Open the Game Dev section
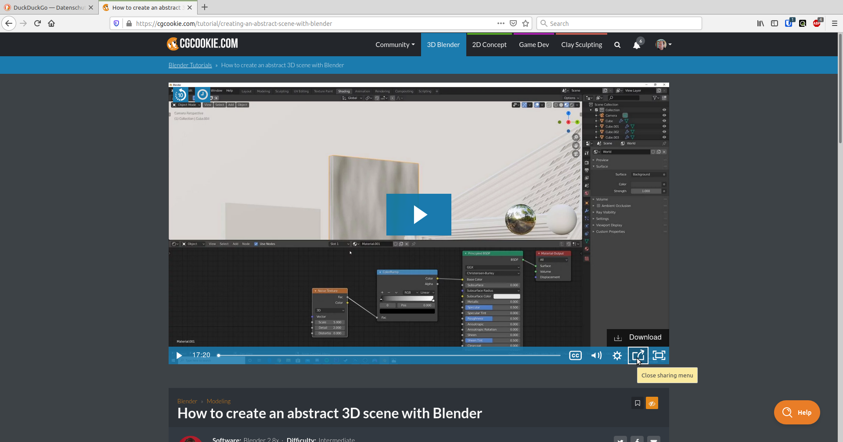Screen dimensions: 843x442 tap(534, 44)
